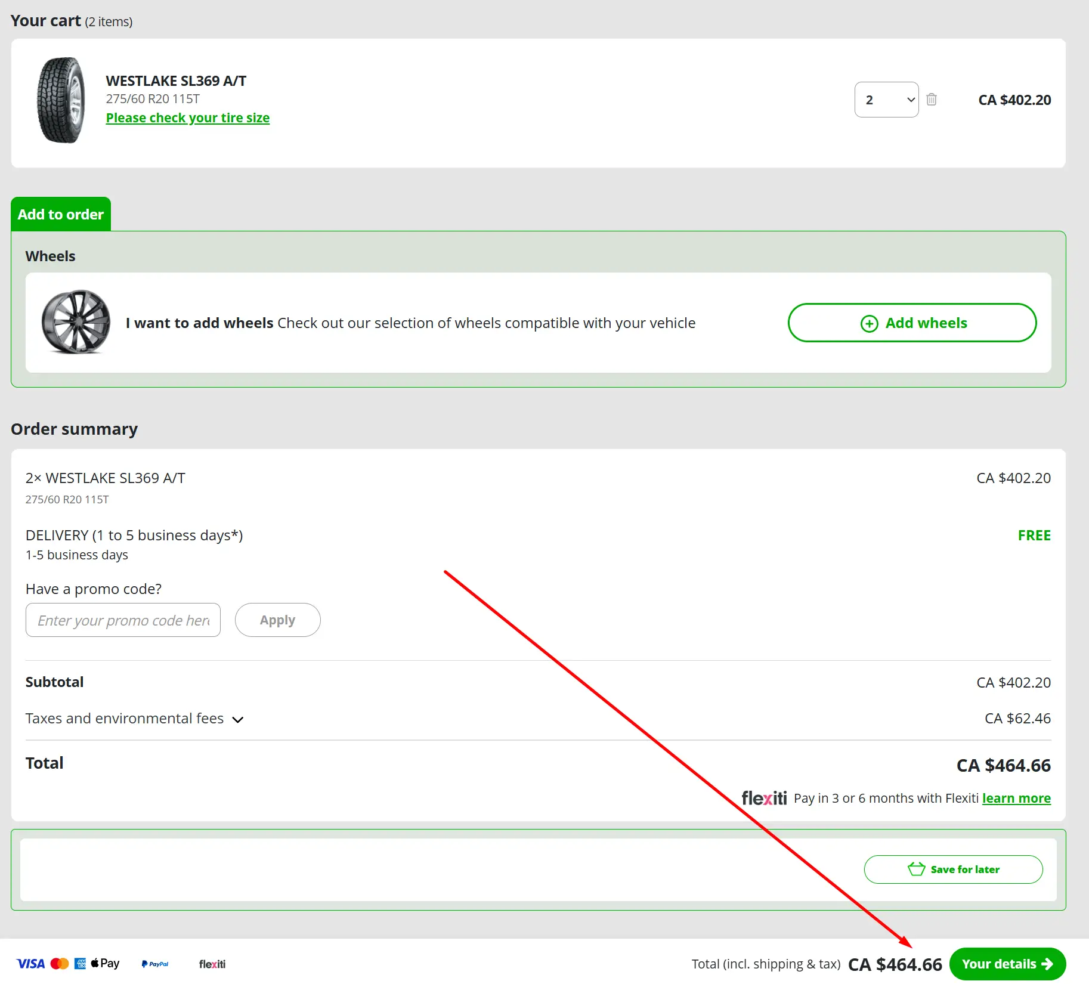Proceed with 'Your details' button
The height and width of the screenshot is (984, 1089).
1007,964
